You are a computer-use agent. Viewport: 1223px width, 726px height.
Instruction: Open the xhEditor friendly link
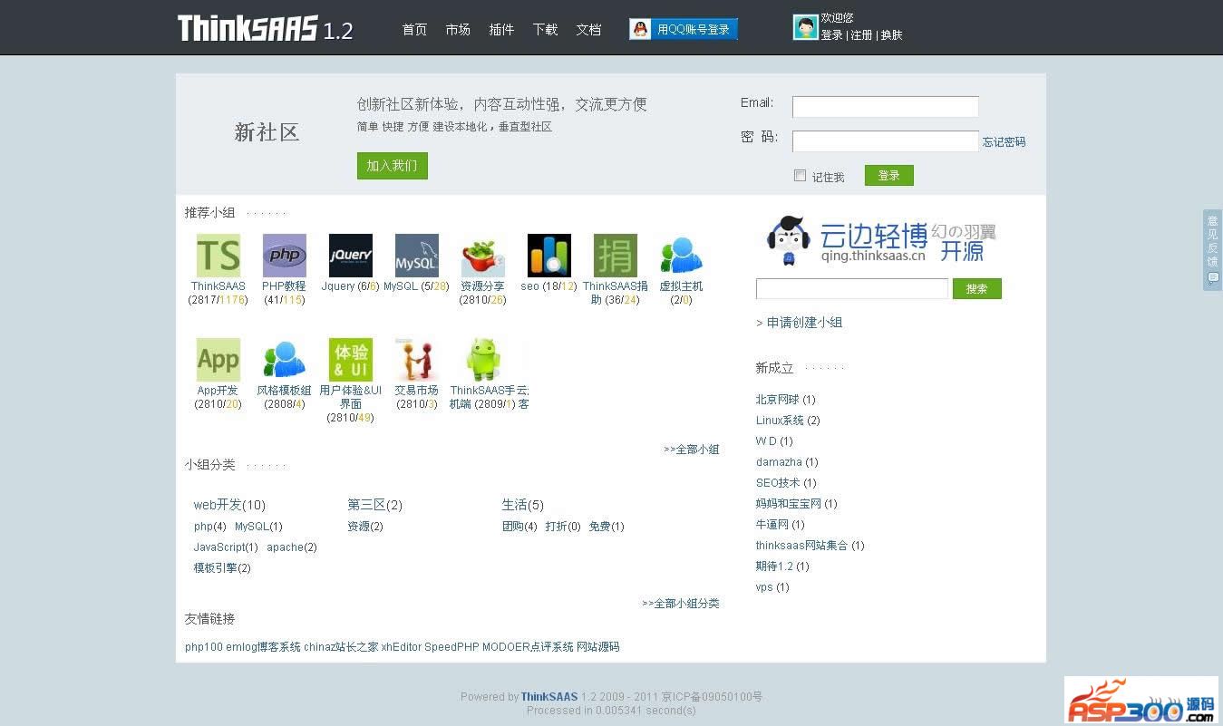(x=402, y=647)
